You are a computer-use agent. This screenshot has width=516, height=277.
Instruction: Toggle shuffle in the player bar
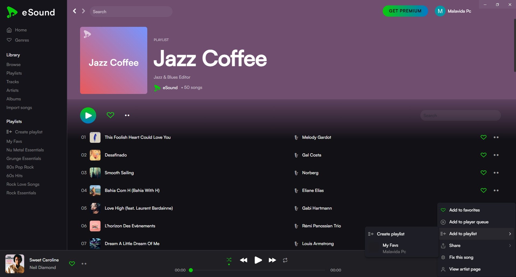(x=229, y=260)
